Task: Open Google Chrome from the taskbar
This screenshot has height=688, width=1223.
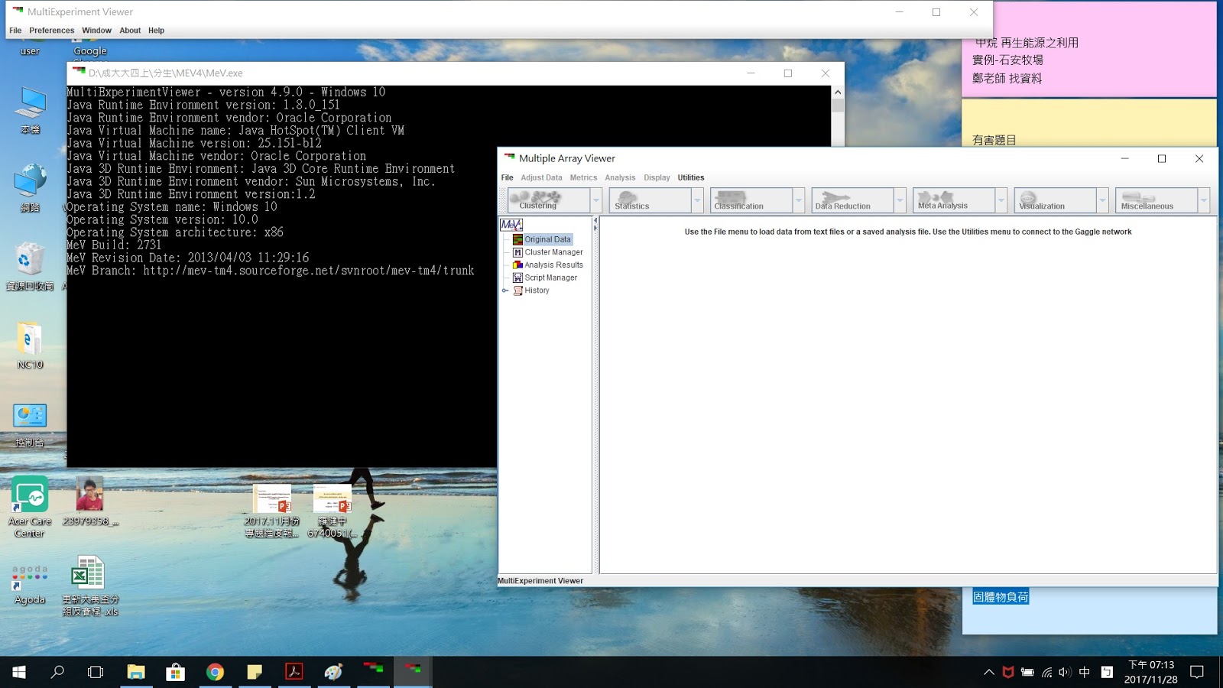Action: tap(215, 672)
